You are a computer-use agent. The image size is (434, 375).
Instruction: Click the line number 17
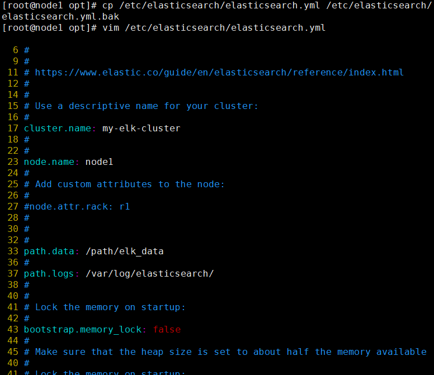(x=13, y=129)
